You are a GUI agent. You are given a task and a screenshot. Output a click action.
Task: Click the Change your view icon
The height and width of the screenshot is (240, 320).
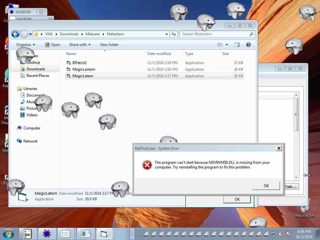tap(220, 45)
